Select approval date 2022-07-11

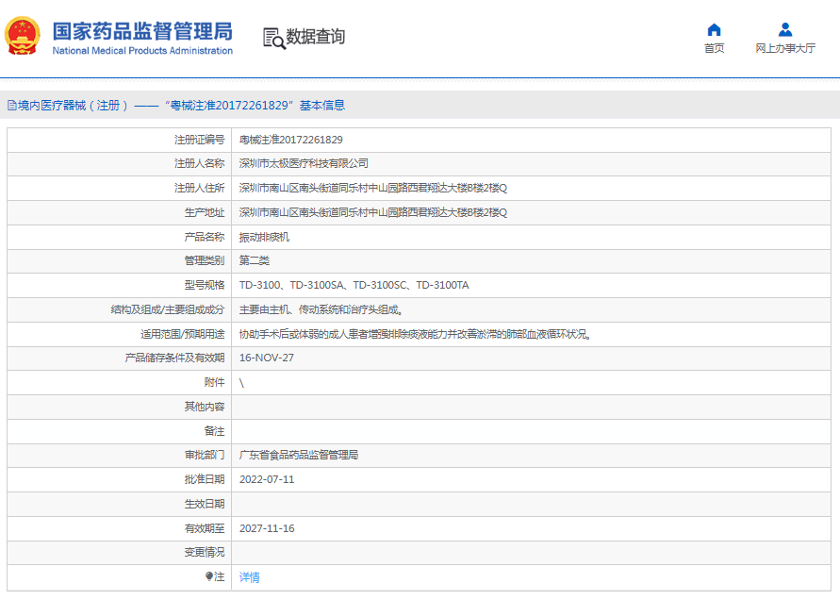pyautogui.click(x=267, y=479)
